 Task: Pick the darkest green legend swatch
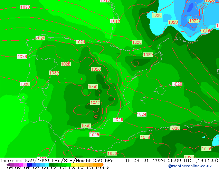click(x=51, y=165)
